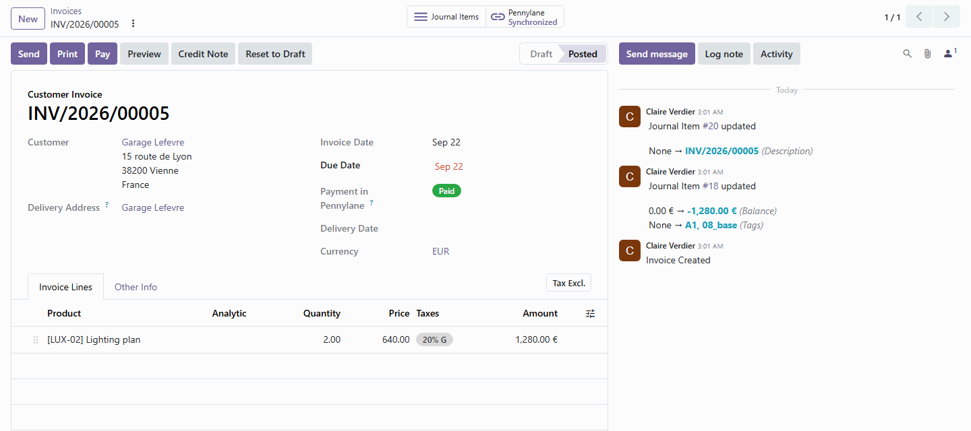Image resolution: width=971 pixels, height=431 pixels.
Task: Click Invoice Date value Sep 22
Action: (x=446, y=142)
